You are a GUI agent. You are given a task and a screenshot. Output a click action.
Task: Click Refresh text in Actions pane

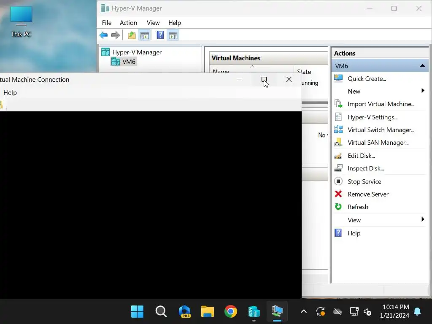coord(358,207)
